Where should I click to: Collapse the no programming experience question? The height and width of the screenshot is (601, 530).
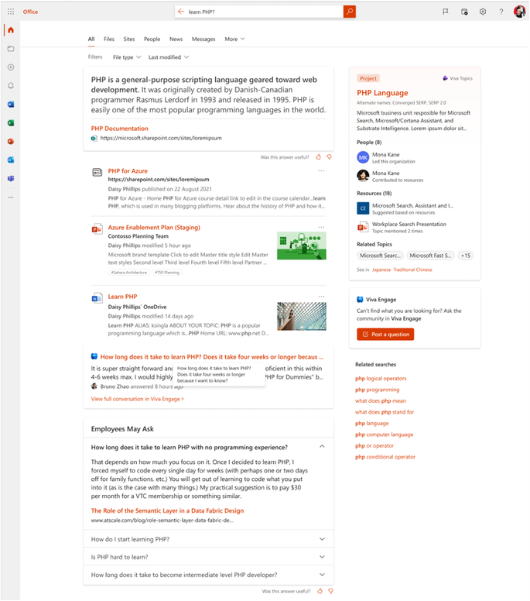pos(322,447)
